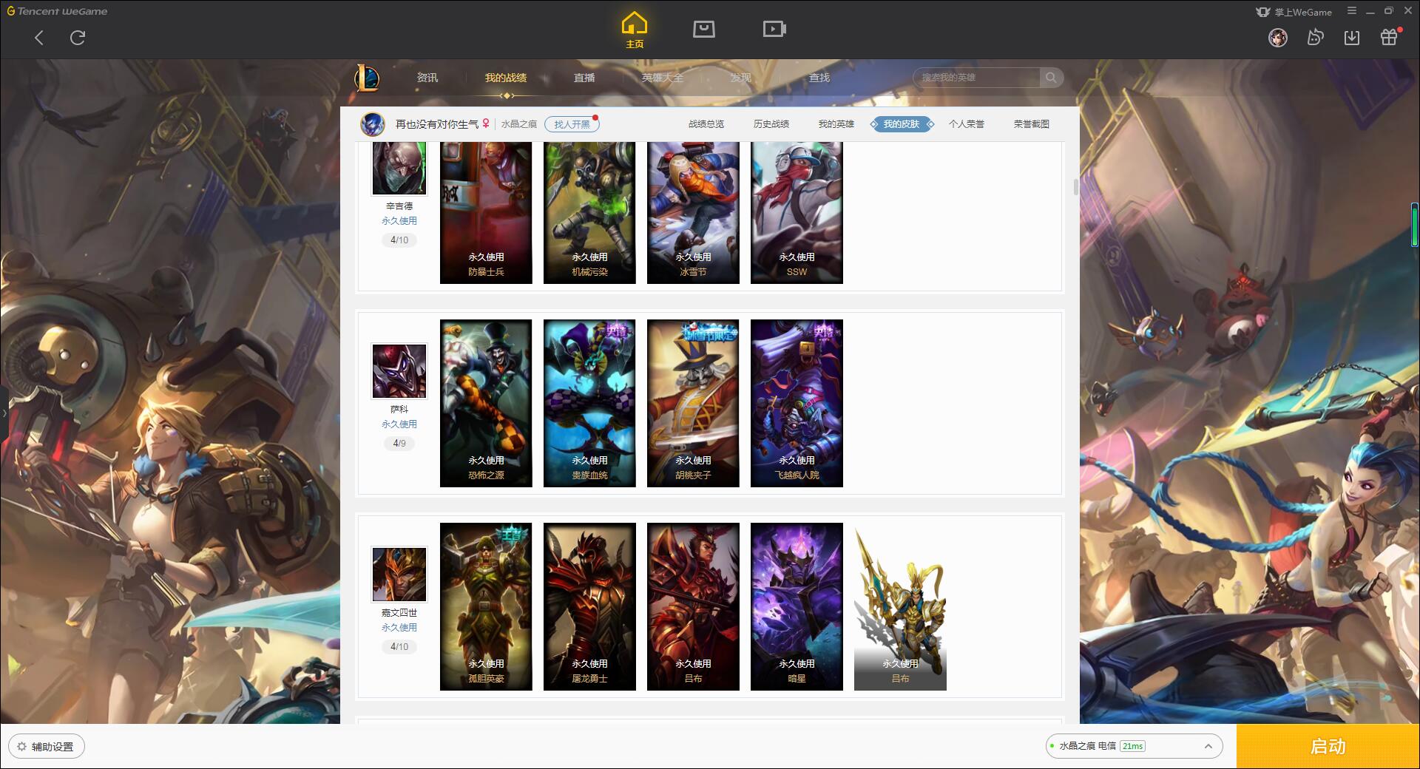The height and width of the screenshot is (769, 1420).
Task: Switch to 荣誉截图 sub-tab
Action: 1032,124
